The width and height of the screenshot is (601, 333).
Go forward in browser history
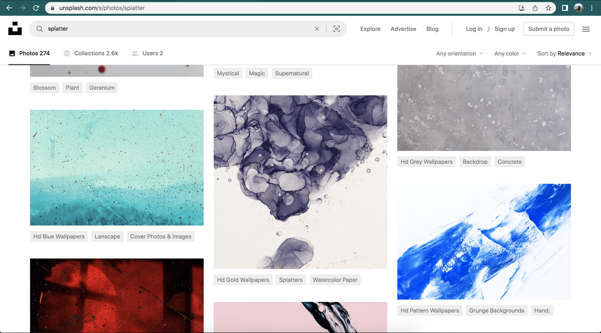pos(22,8)
